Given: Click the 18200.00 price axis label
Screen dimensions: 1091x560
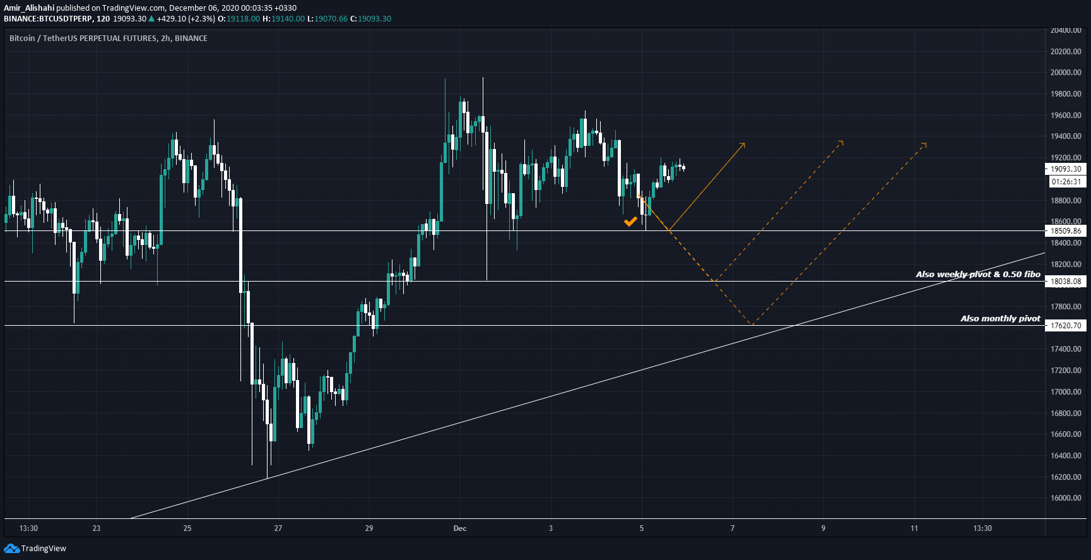Looking at the screenshot, I should 1066,265.
